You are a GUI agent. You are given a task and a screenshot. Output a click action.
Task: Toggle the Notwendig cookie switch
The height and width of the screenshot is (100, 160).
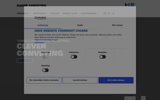tap(45, 57)
